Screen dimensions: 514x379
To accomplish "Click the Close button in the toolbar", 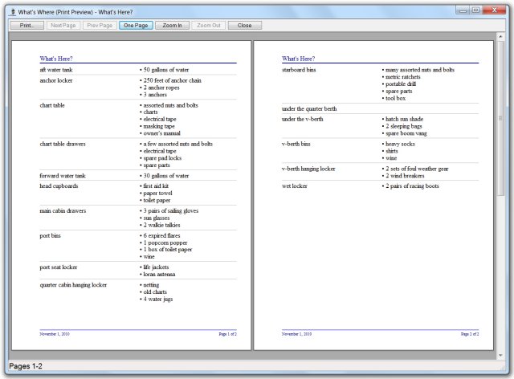I will [x=244, y=26].
